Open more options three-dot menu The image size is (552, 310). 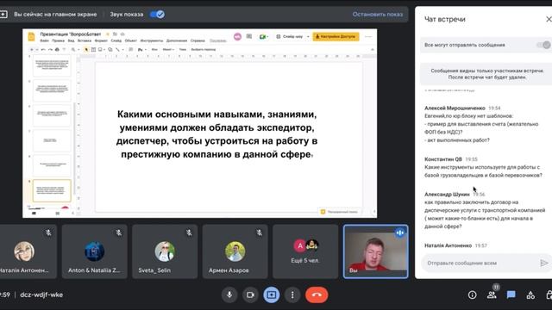tap(292, 294)
